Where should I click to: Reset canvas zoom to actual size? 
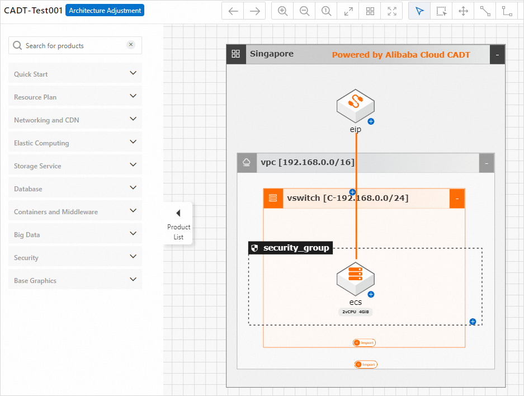[327, 11]
